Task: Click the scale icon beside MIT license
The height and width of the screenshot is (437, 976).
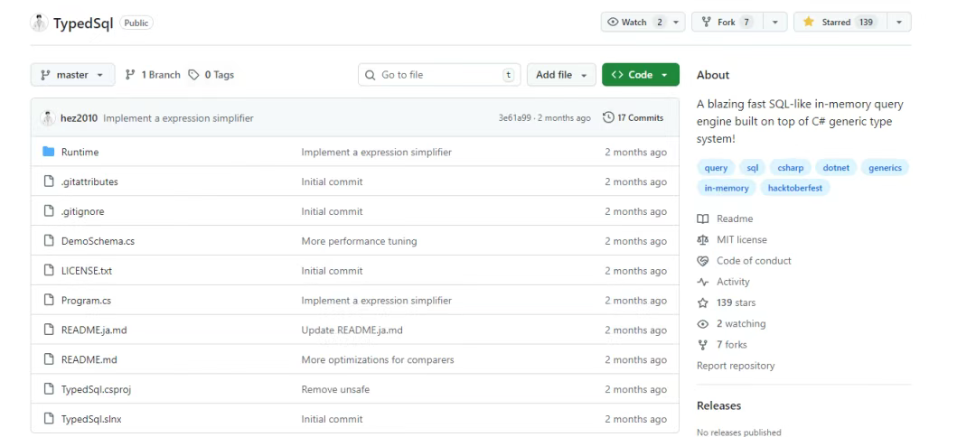Action: click(703, 240)
